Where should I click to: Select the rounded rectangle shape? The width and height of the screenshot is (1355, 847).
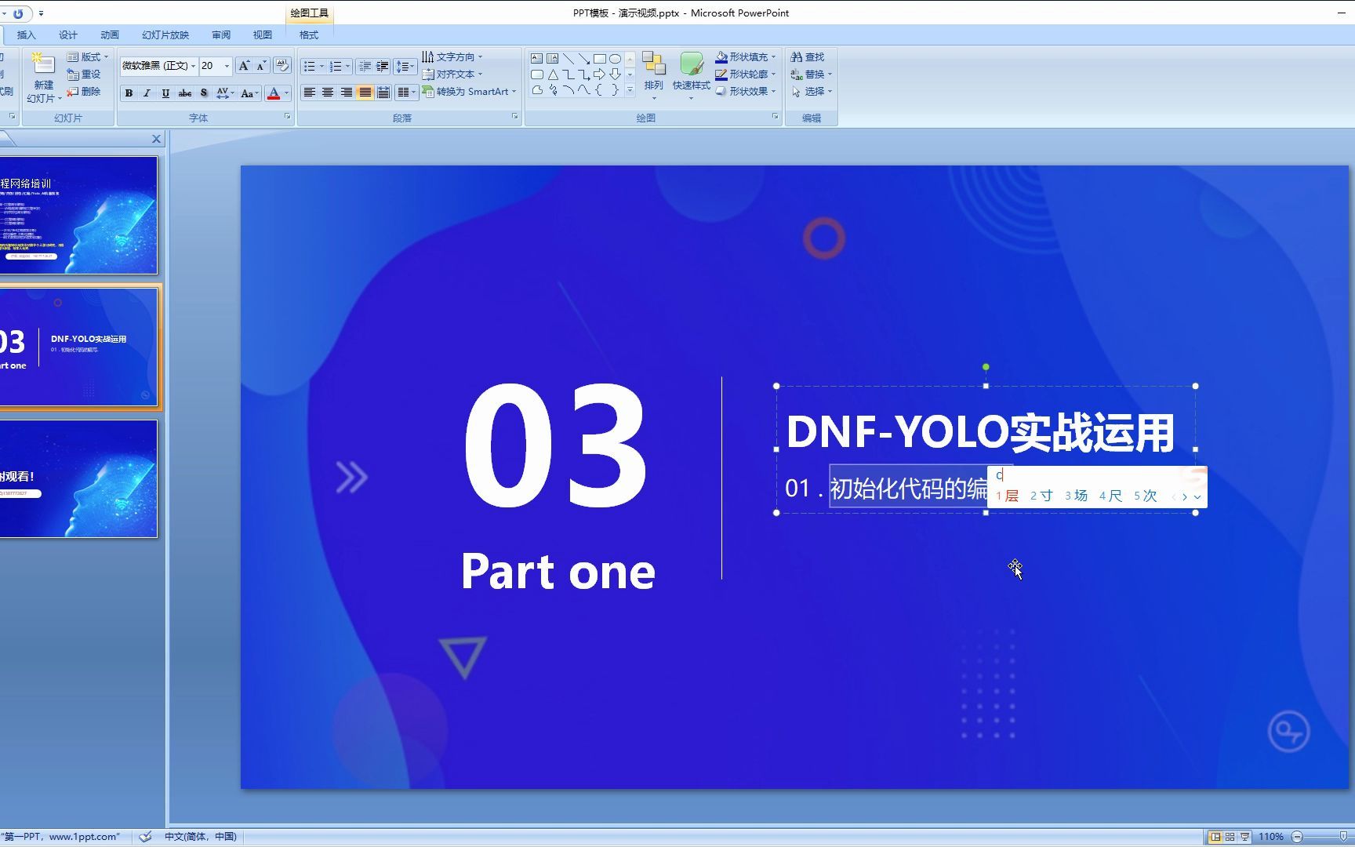pos(536,75)
